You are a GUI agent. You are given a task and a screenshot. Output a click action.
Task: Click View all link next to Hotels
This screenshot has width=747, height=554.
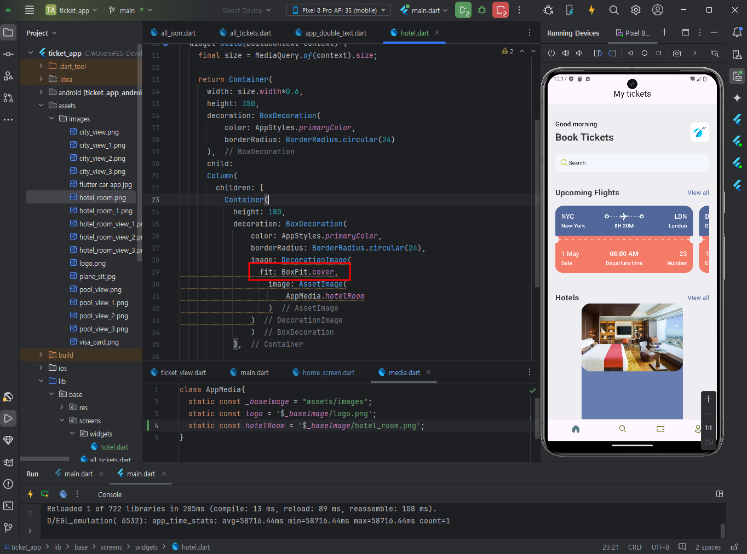698,298
